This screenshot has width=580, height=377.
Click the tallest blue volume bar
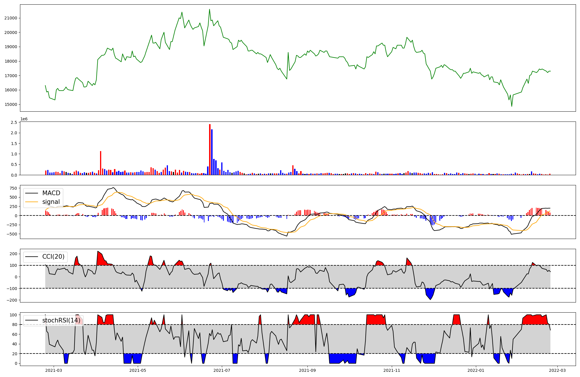[x=212, y=152]
